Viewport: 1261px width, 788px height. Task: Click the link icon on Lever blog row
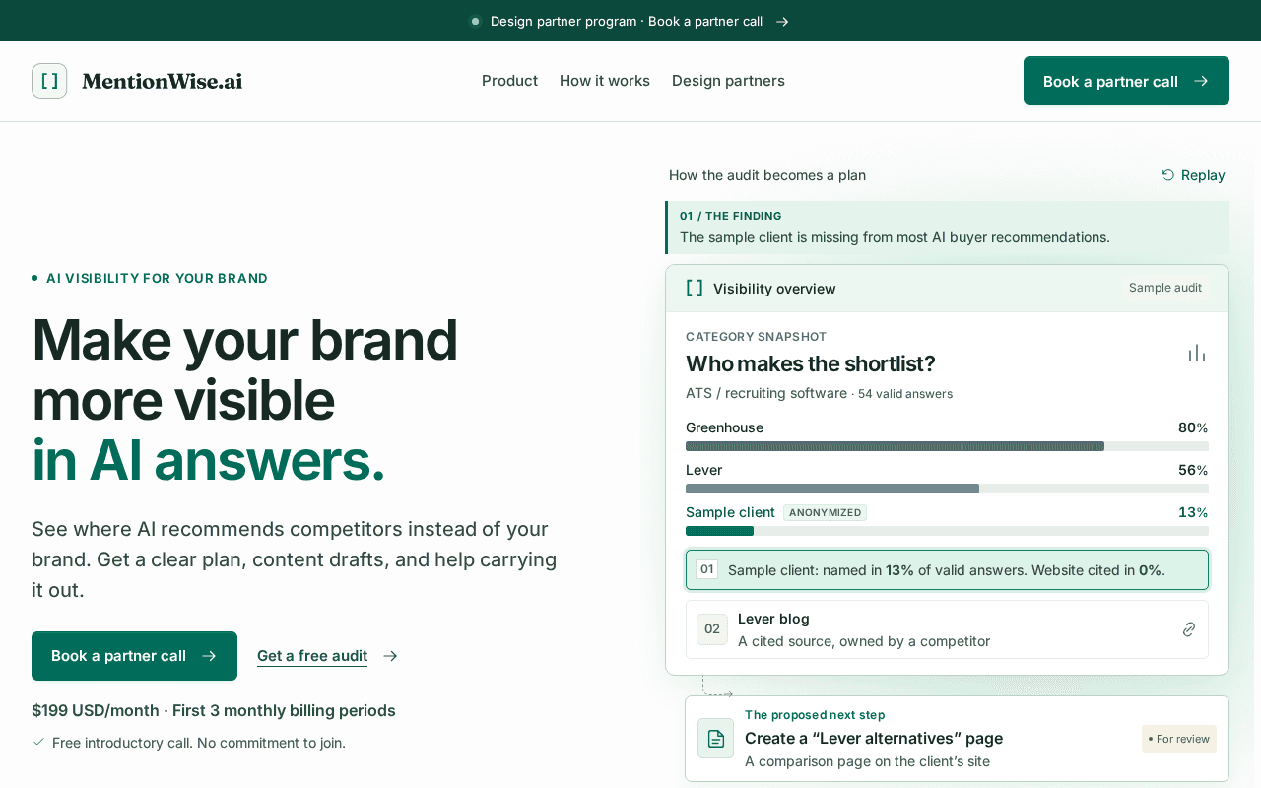1189,629
